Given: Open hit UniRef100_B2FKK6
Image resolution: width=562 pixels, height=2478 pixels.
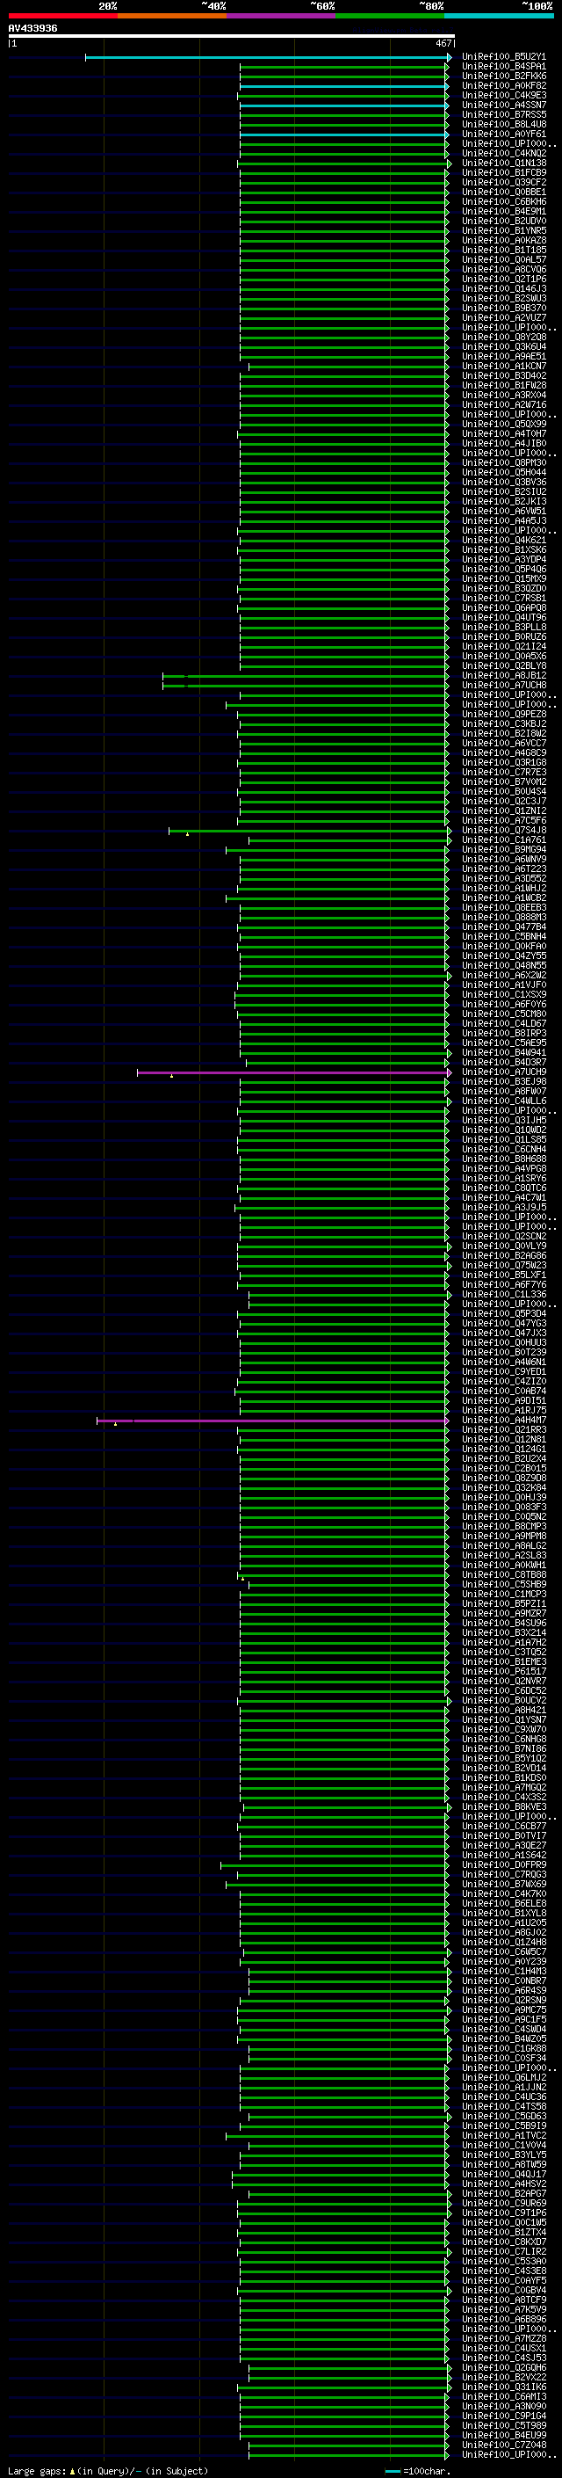Looking at the screenshot, I should click(x=504, y=77).
